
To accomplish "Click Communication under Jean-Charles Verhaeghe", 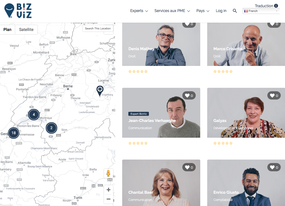I will (x=140, y=128).
